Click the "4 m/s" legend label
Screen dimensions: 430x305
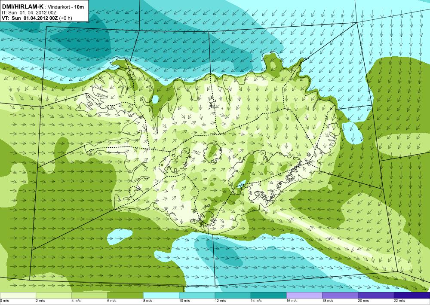pyautogui.click(x=76, y=301)
